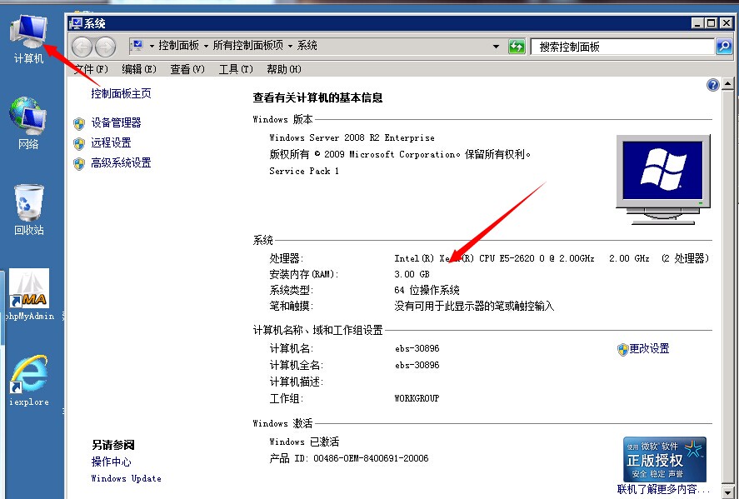This screenshot has height=499, width=739.
Task: Open the 高级系统设置 link
Action: (121, 163)
